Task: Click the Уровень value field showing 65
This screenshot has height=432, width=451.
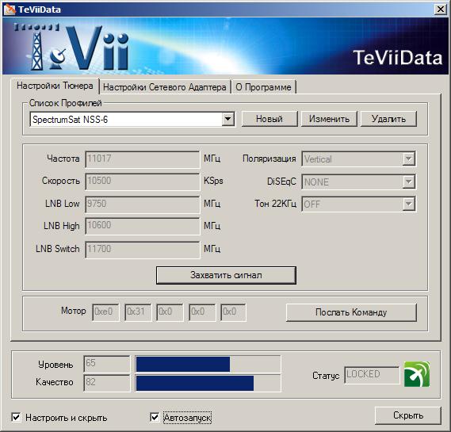Action: point(107,364)
